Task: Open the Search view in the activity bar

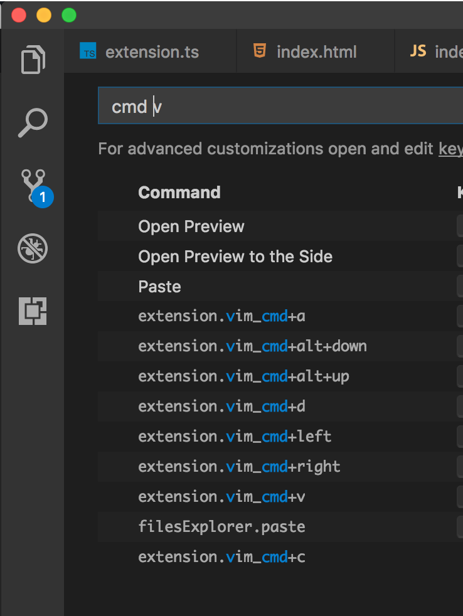Action: coord(32,123)
